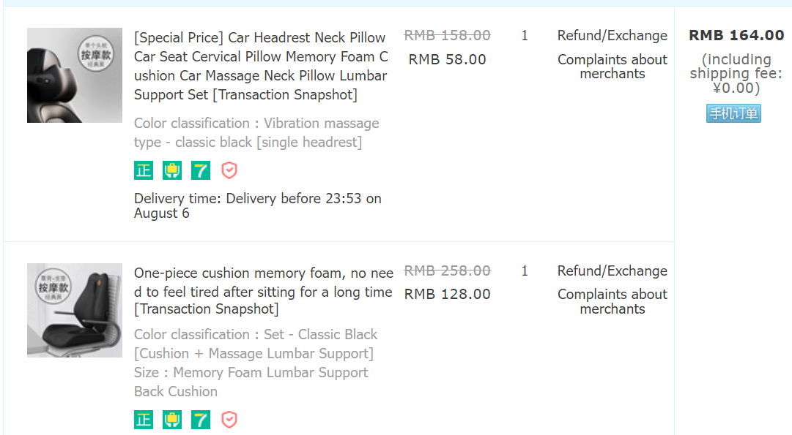Open the car headrest neck pillow thumbnail

click(x=75, y=75)
